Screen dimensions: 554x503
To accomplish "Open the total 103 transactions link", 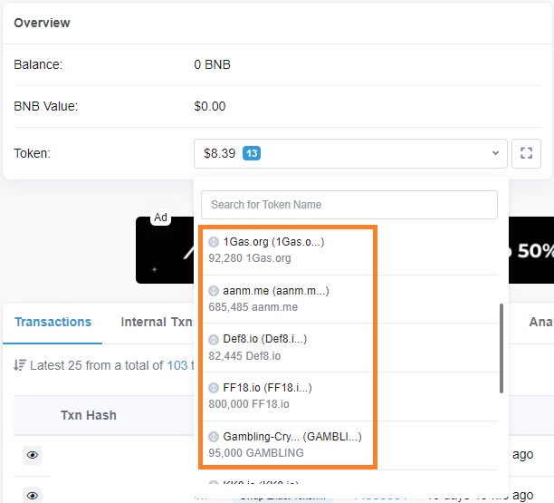I will (x=177, y=366).
